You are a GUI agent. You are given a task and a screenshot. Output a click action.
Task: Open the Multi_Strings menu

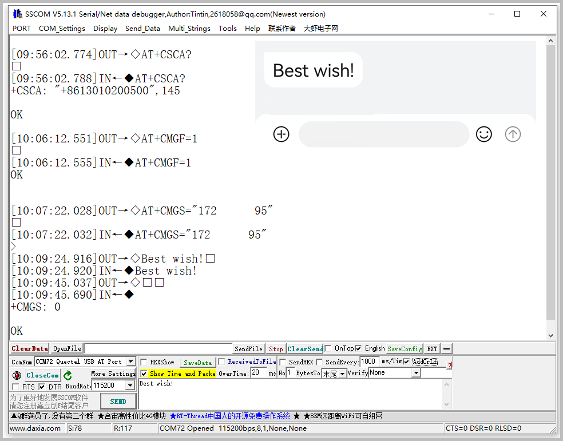[x=189, y=29]
